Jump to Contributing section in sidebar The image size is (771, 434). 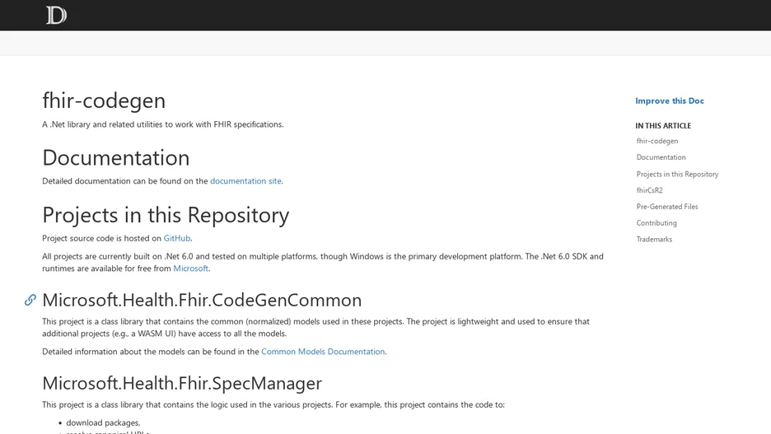click(657, 222)
